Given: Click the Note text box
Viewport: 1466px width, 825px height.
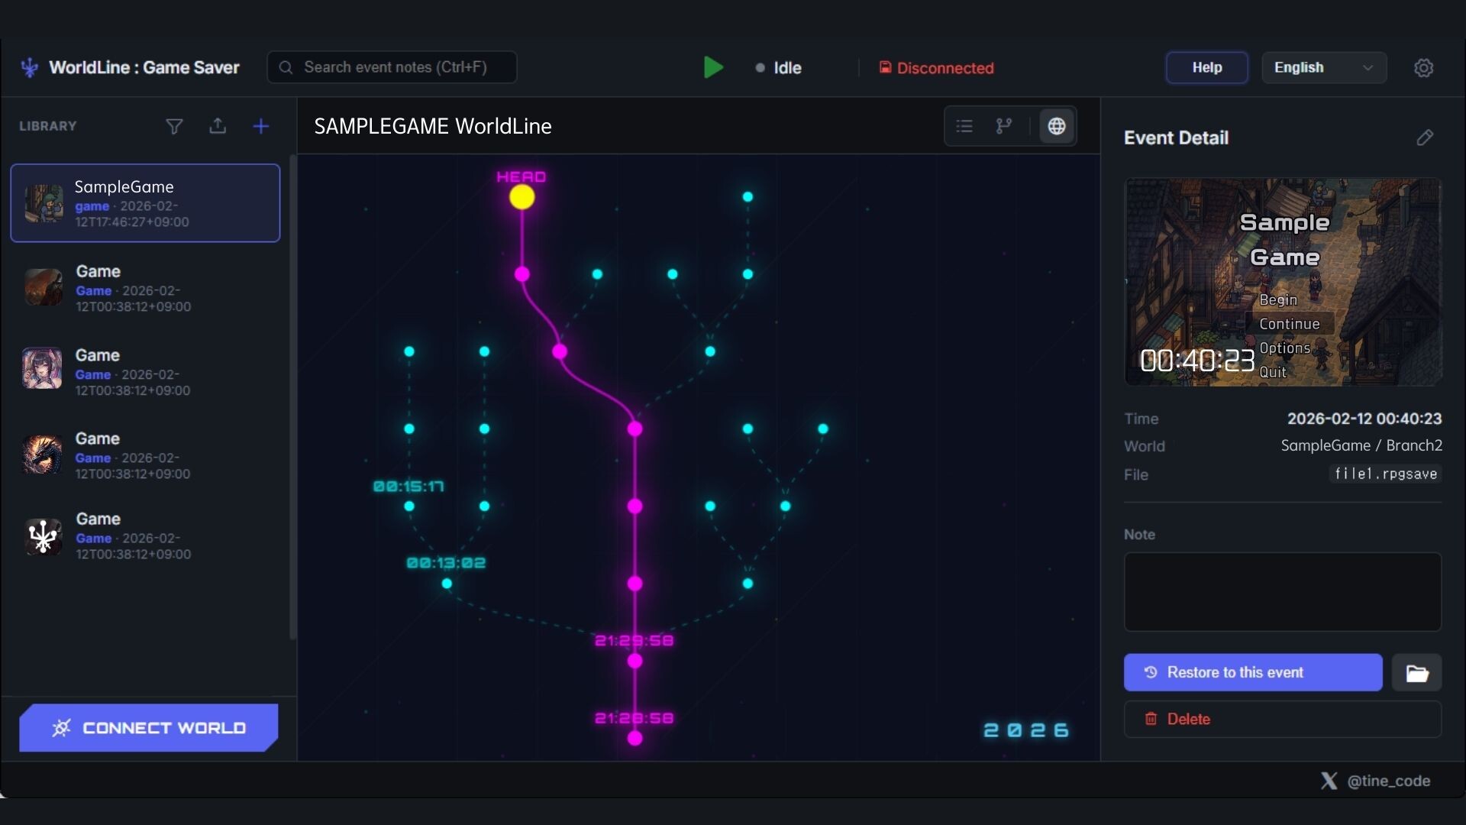Looking at the screenshot, I should (x=1282, y=592).
